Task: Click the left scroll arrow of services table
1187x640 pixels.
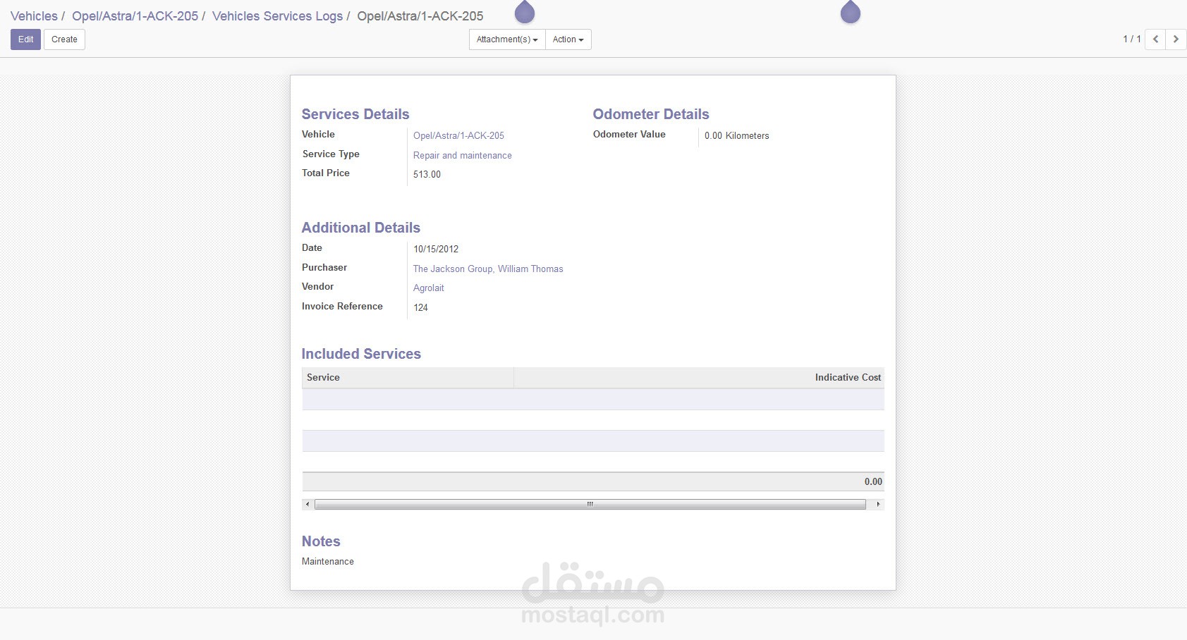Action: (308, 505)
